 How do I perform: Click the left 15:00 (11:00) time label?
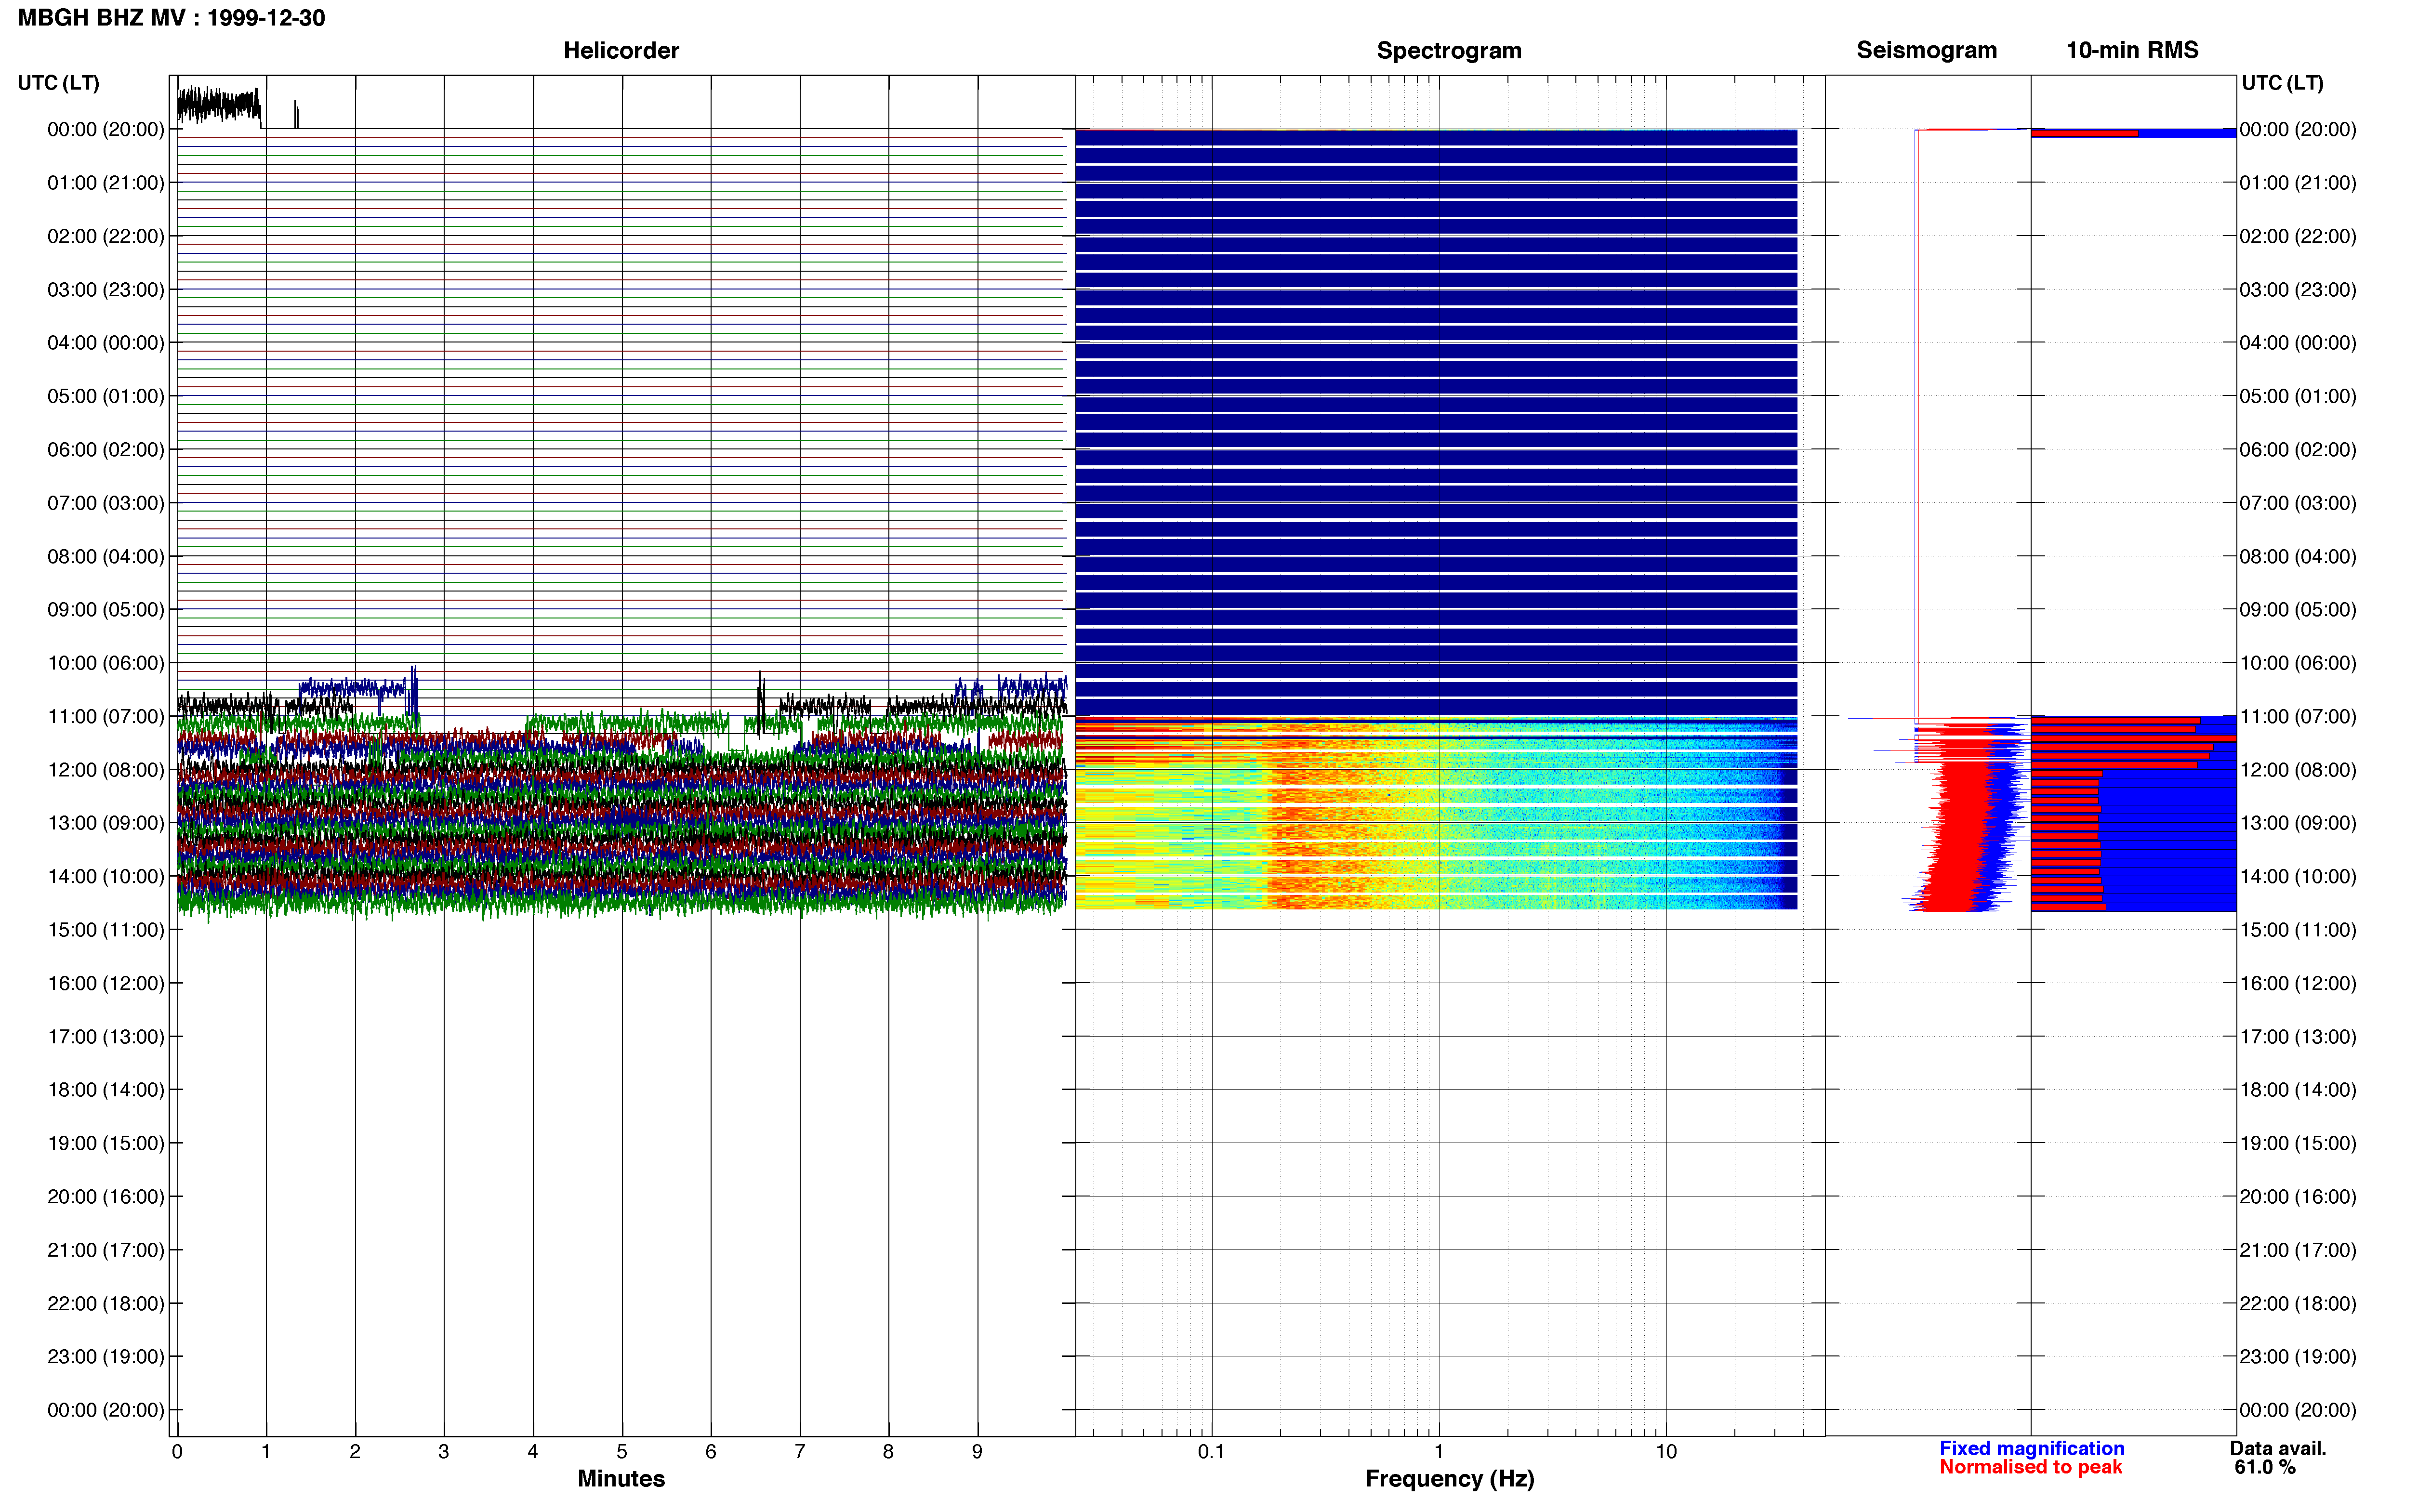[x=106, y=930]
